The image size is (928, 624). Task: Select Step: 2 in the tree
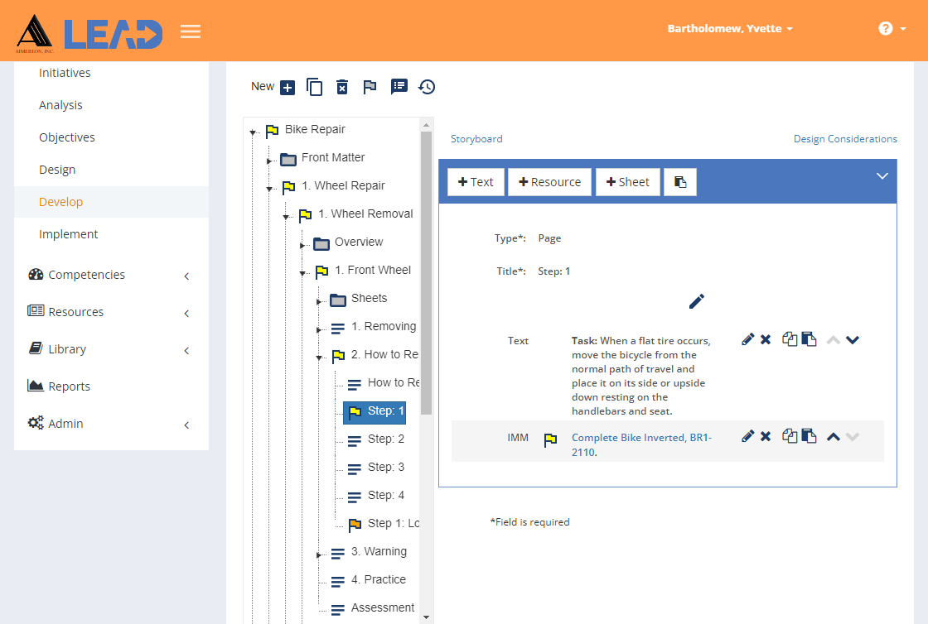pos(386,439)
